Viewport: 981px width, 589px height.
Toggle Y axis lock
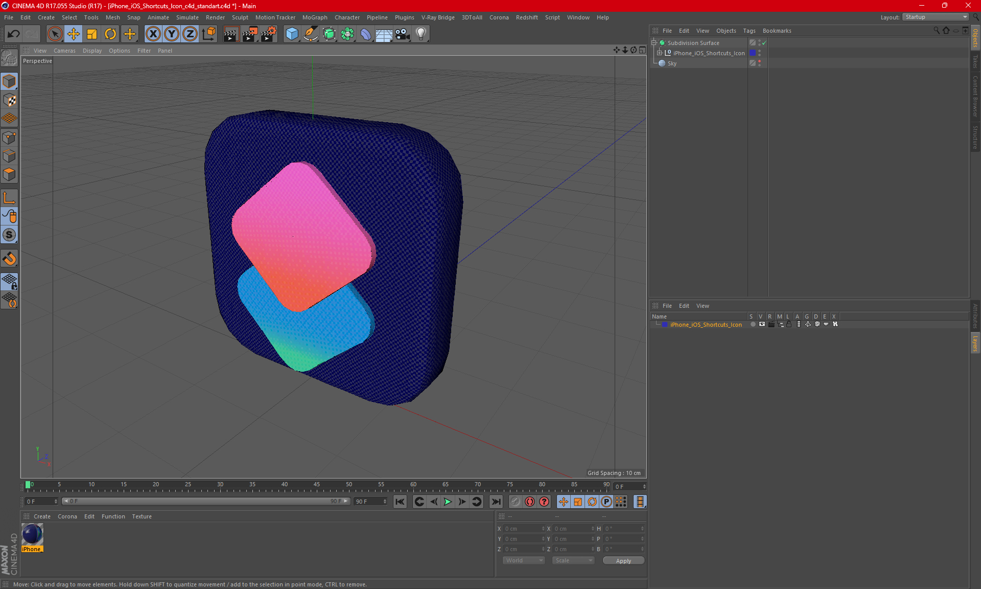coord(172,34)
